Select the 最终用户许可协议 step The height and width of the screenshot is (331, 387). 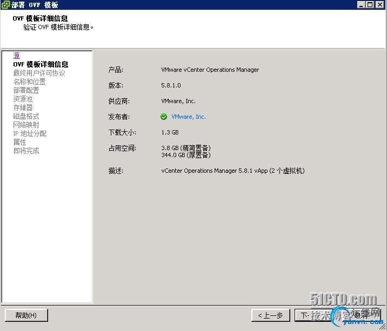[x=39, y=73]
